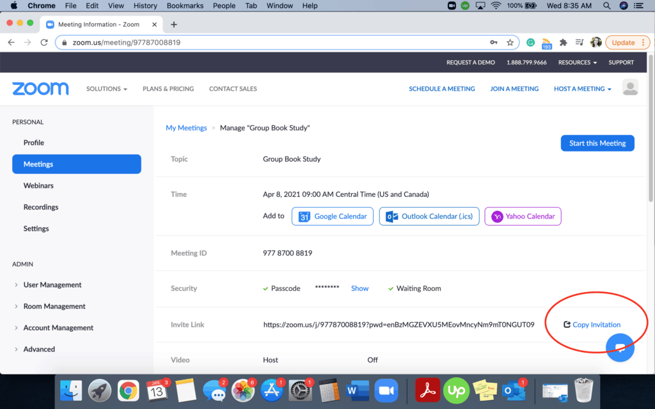Click the Copy Invitation link
The width and height of the screenshot is (655, 409).
[596, 325]
